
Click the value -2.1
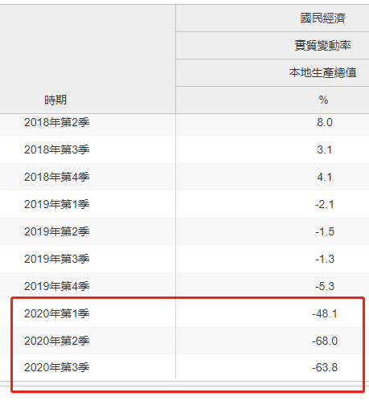coord(325,204)
